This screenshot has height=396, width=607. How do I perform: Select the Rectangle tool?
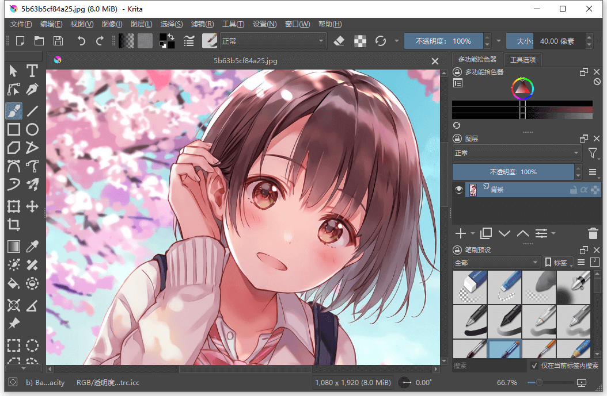point(14,129)
